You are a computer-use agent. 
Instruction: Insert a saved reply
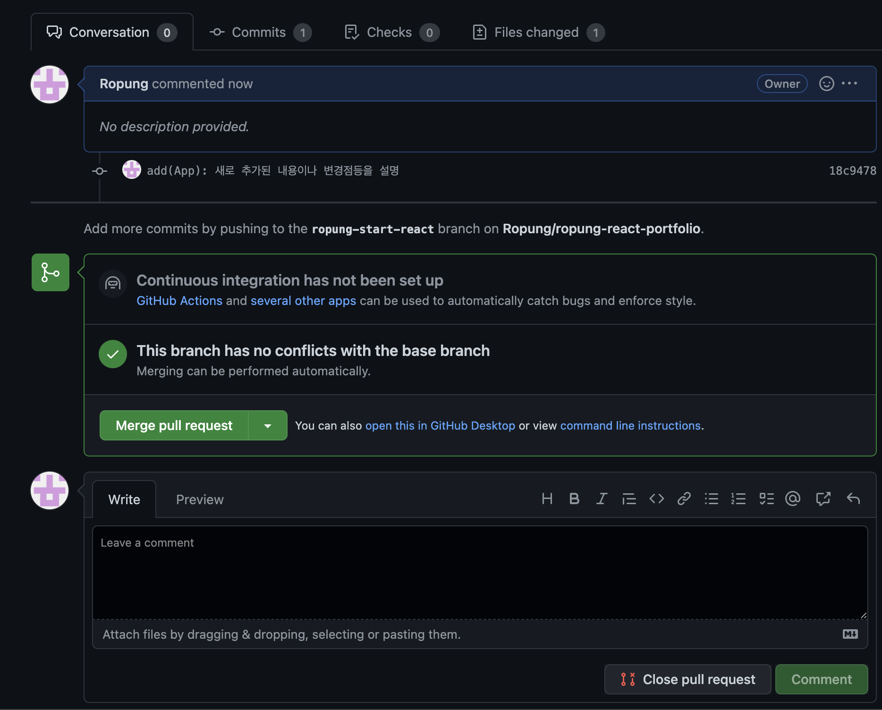click(x=853, y=499)
